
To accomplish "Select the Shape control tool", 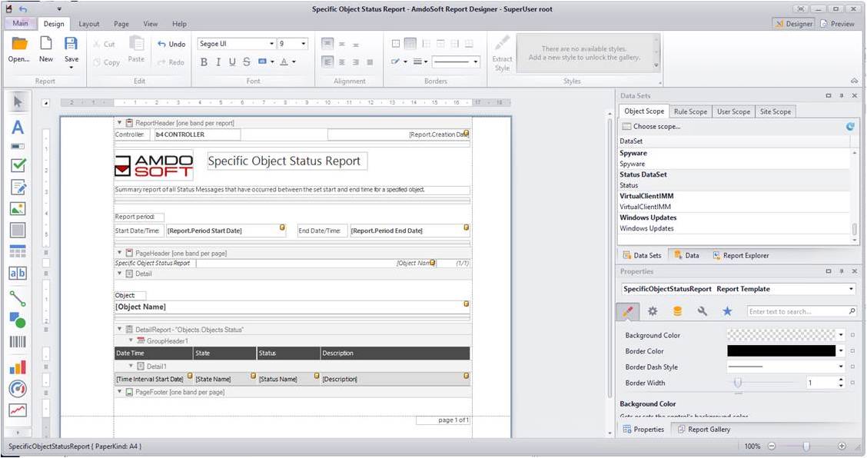I will (18, 320).
